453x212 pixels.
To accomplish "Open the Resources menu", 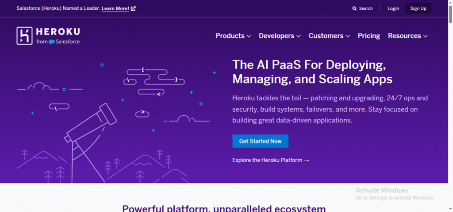I will [x=407, y=36].
